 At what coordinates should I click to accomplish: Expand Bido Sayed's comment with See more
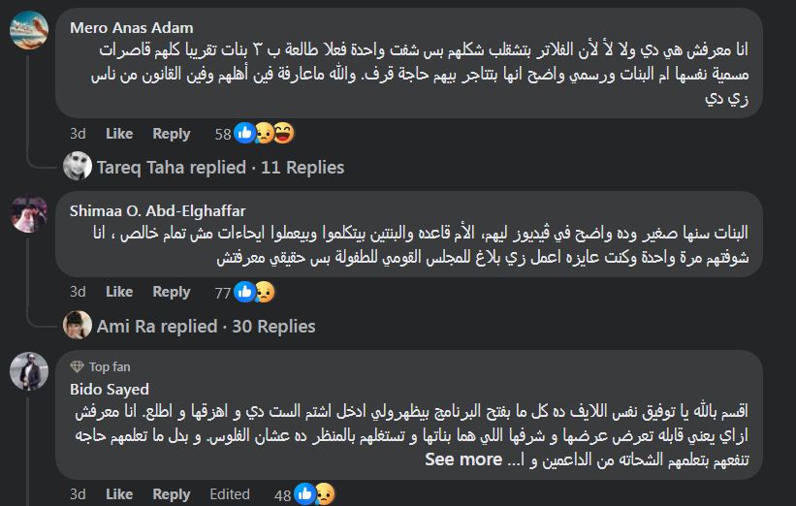point(463,459)
